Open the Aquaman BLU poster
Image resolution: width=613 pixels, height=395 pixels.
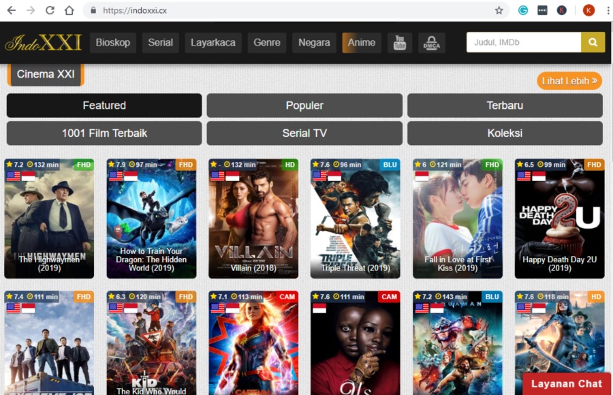coord(458,343)
